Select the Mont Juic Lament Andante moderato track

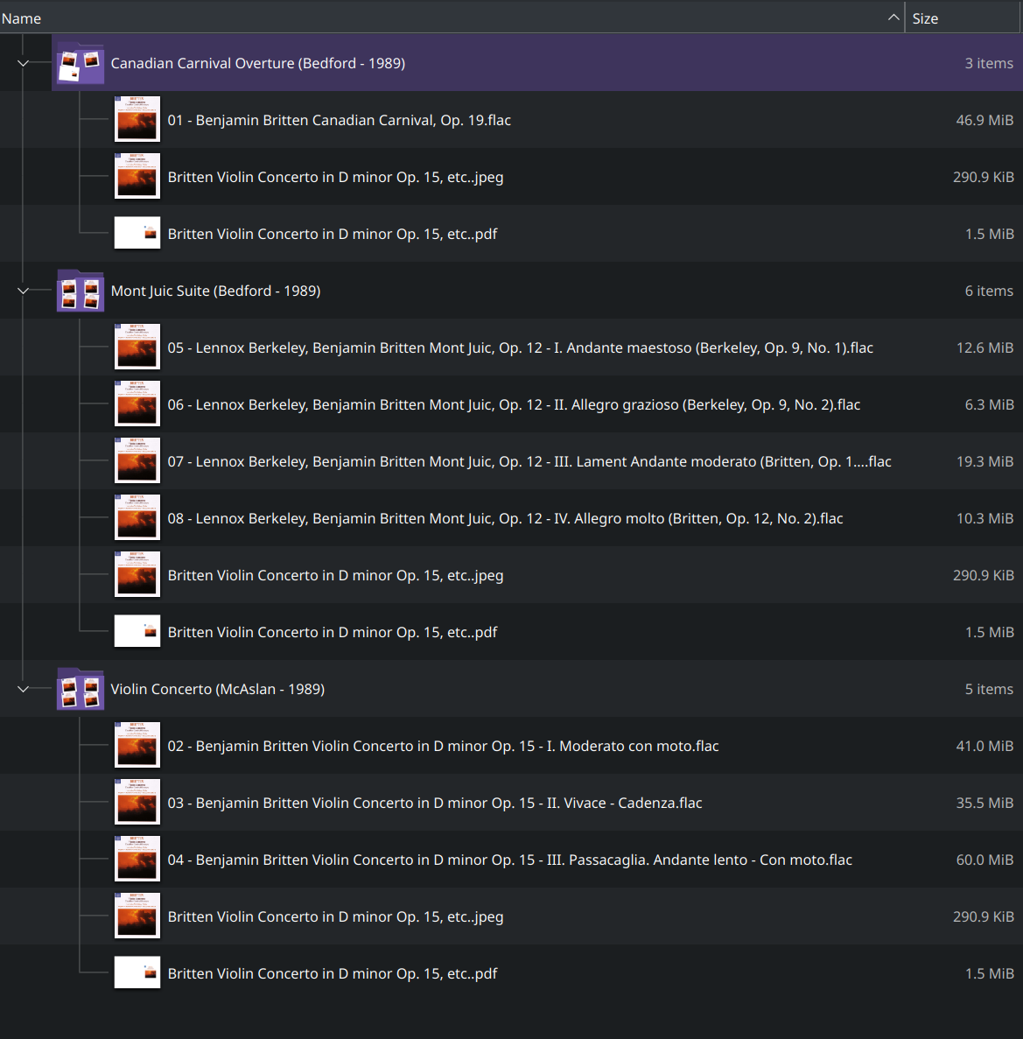(529, 461)
